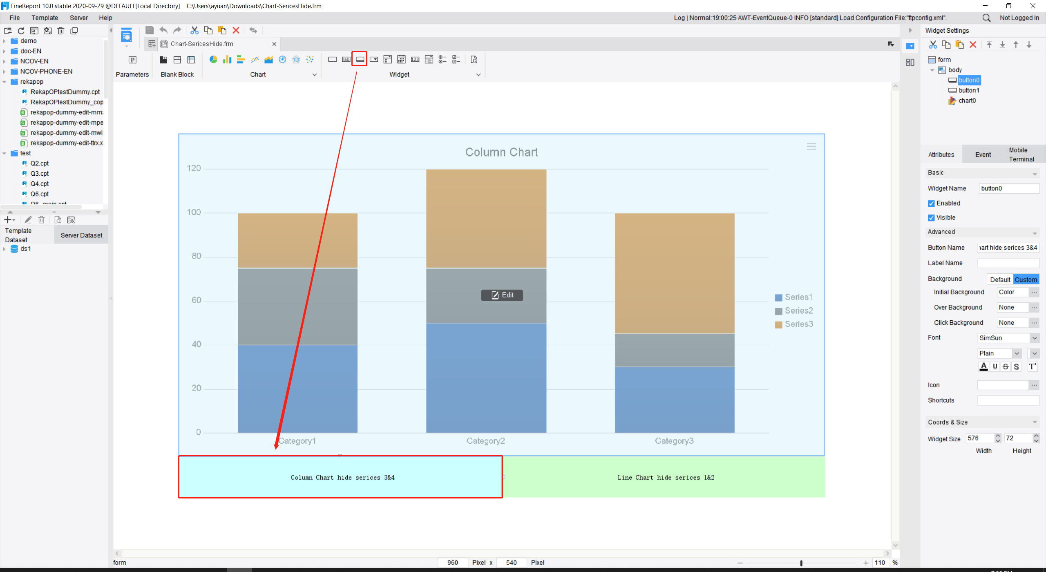Insert a Radar chart
The height and width of the screenshot is (572, 1046).
[296, 60]
